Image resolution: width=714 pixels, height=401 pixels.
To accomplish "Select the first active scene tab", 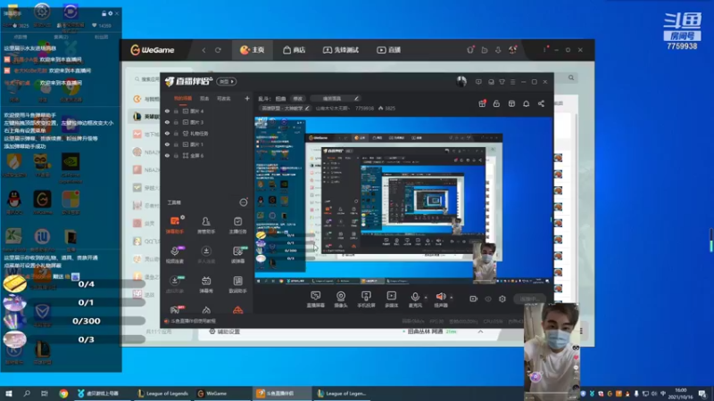I will tap(183, 98).
